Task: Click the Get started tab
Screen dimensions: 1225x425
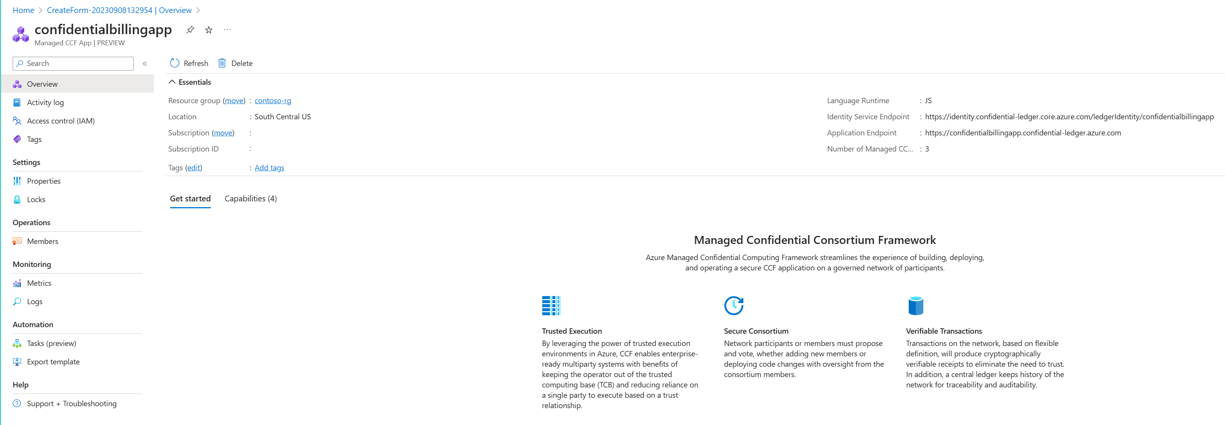Action: [x=190, y=198]
